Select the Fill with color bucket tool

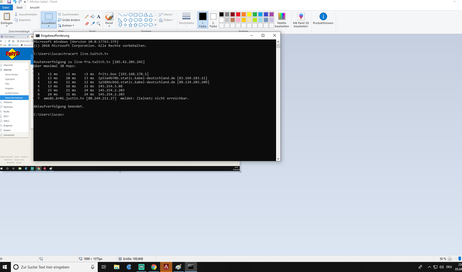(x=92, y=16)
